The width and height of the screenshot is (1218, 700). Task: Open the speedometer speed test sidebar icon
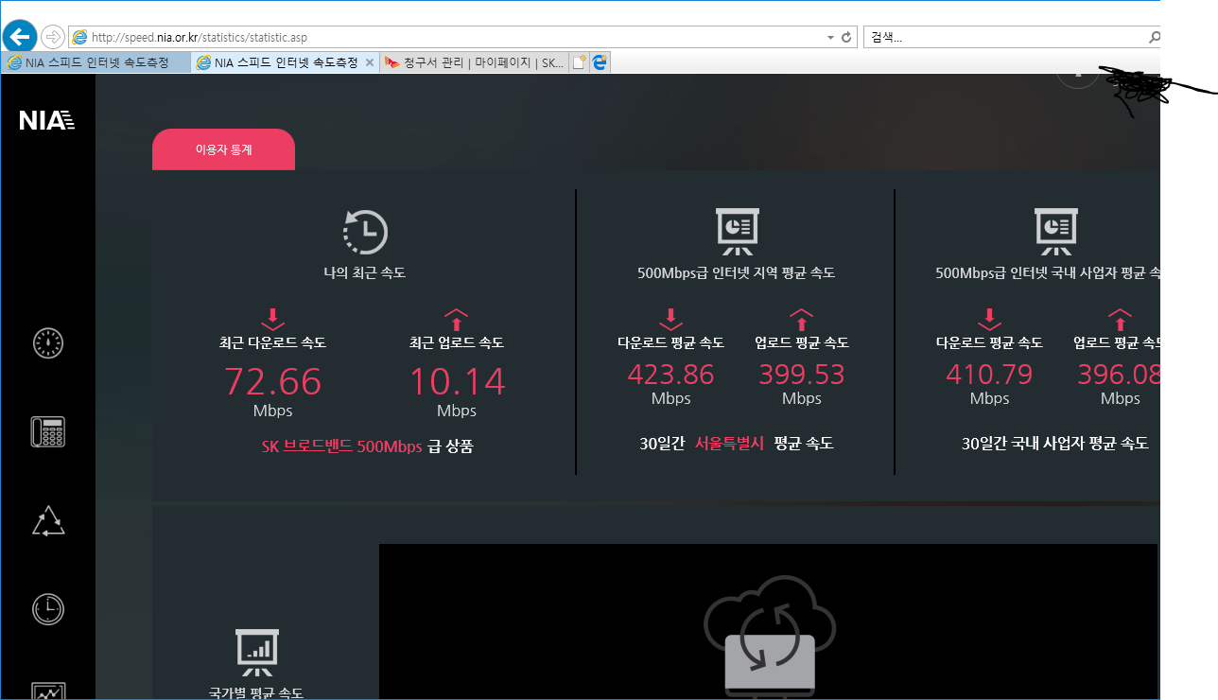click(x=48, y=341)
